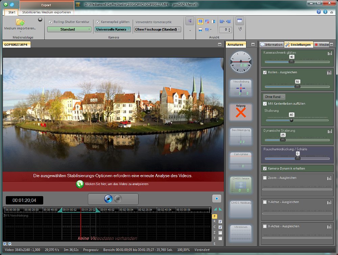
Task: Enable the Zoom - Ausgleichen checkbox
Action: pyautogui.click(x=265, y=178)
